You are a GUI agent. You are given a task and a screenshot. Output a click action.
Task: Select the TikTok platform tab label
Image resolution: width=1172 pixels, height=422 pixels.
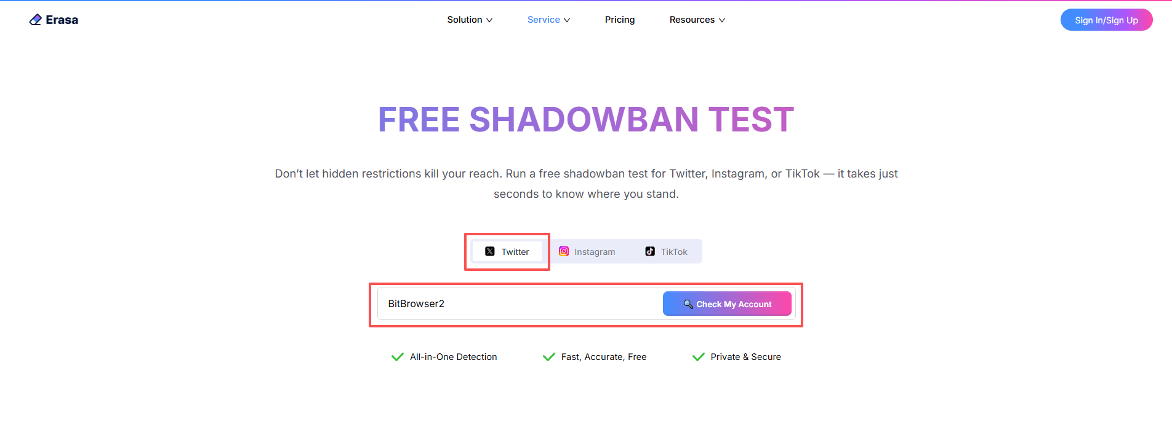coord(674,252)
